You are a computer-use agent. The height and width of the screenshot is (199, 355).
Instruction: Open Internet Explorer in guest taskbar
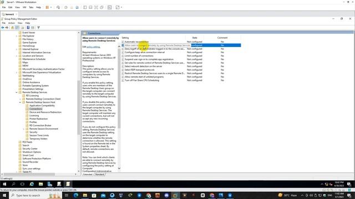click(32, 184)
